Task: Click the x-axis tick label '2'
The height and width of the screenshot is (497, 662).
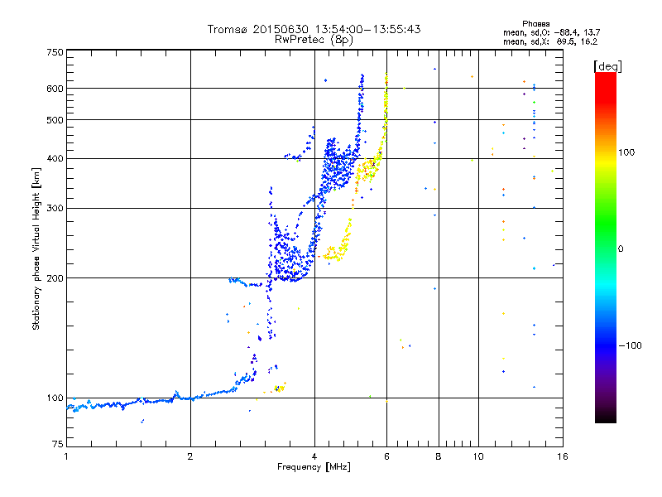Action: [190, 456]
